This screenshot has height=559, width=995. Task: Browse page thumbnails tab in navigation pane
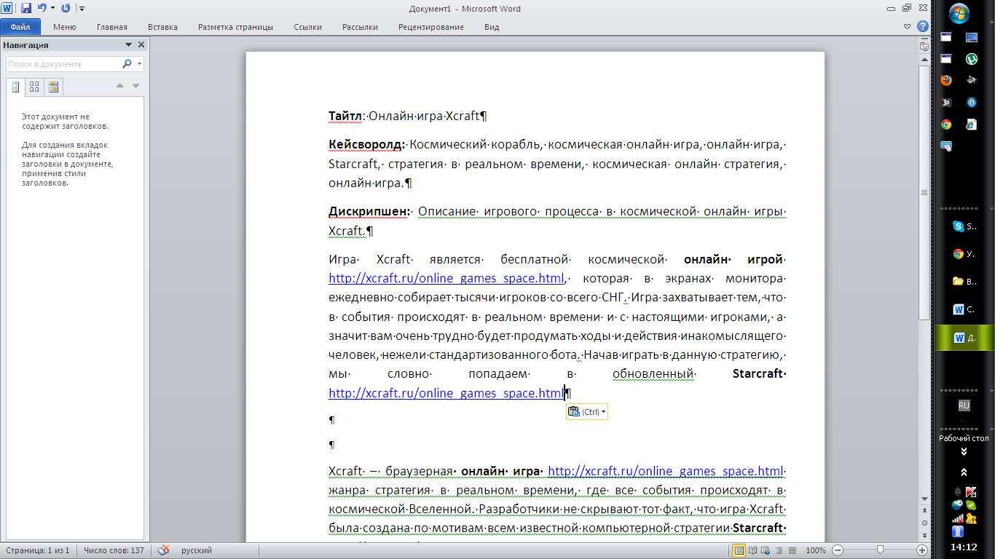tap(34, 87)
